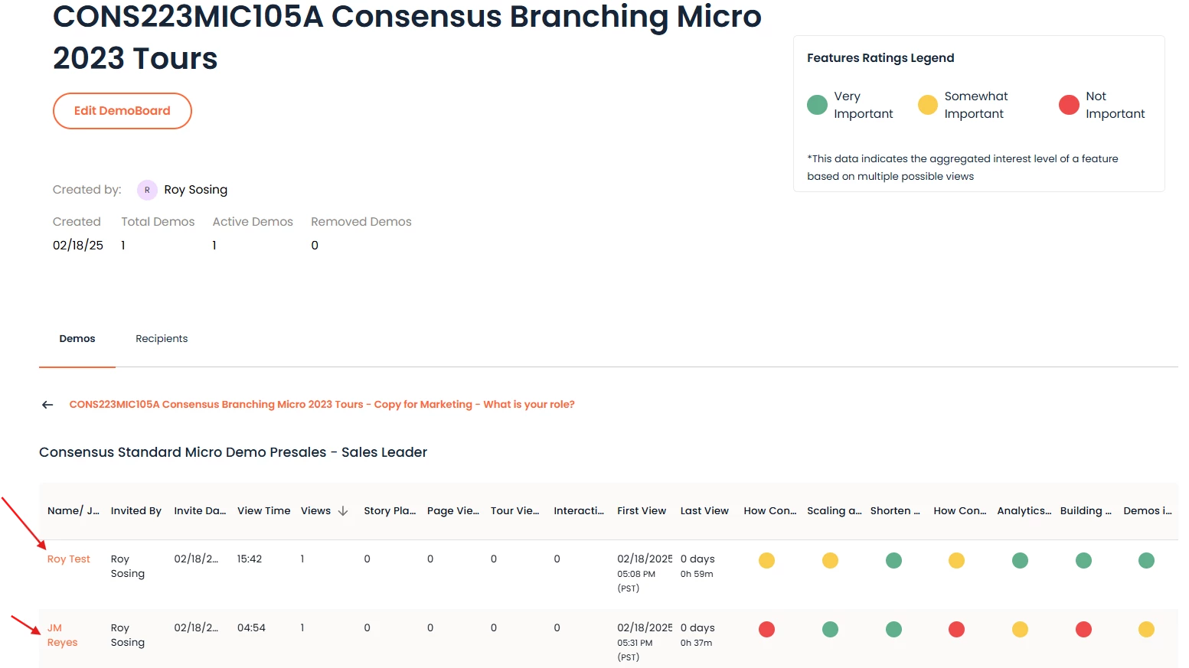Click JM Reyes's green dot under Scaling column
The width and height of the screenshot is (1189, 668).
[x=830, y=630]
